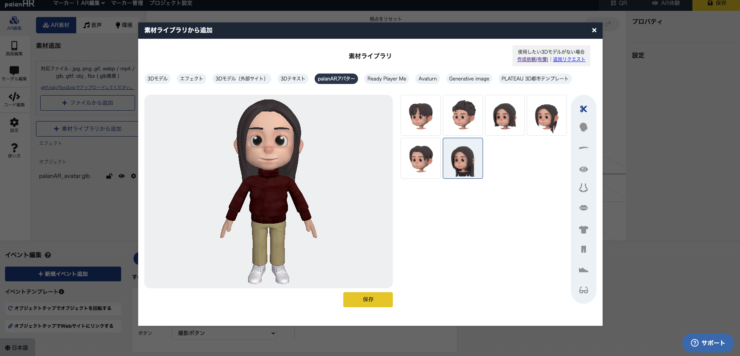Select the nose editing icon
The image size is (740, 356).
coord(583,188)
